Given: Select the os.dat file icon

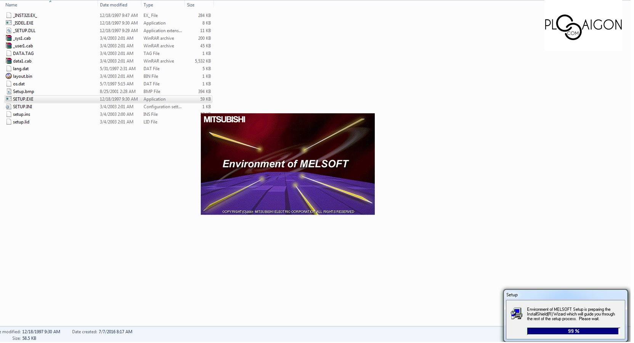Looking at the screenshot, I should pyautogui.click(x=9, y=84).
